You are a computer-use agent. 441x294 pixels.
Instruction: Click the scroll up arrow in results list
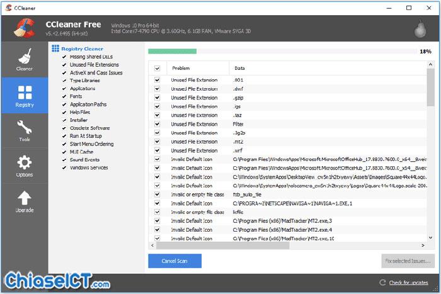click(430, 65)
